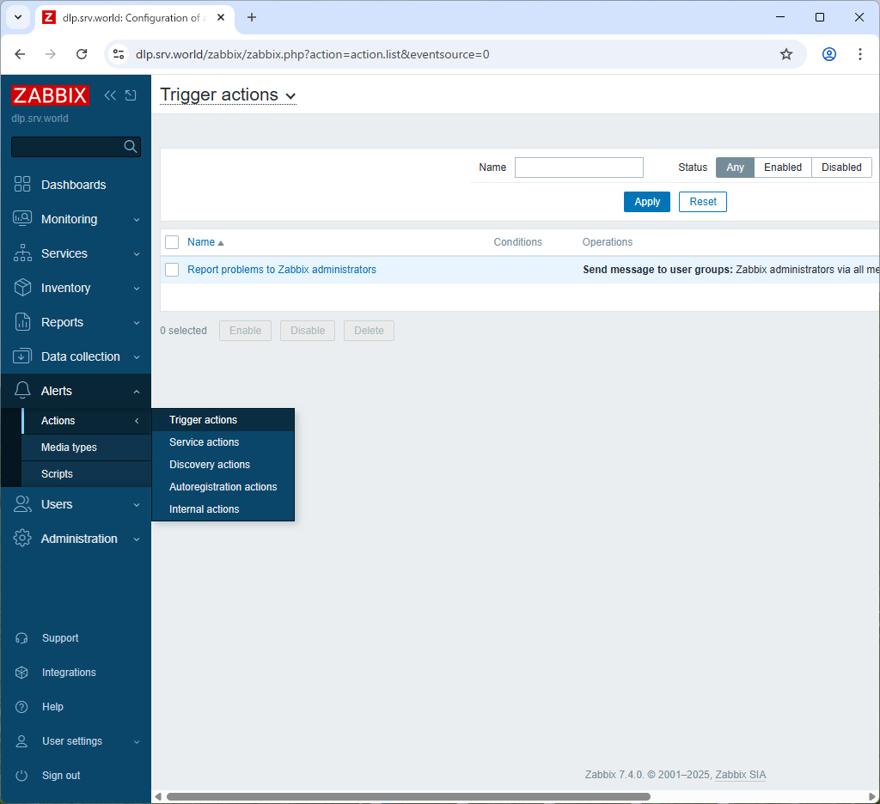Open the Dashboards section icon

[21, 184]
